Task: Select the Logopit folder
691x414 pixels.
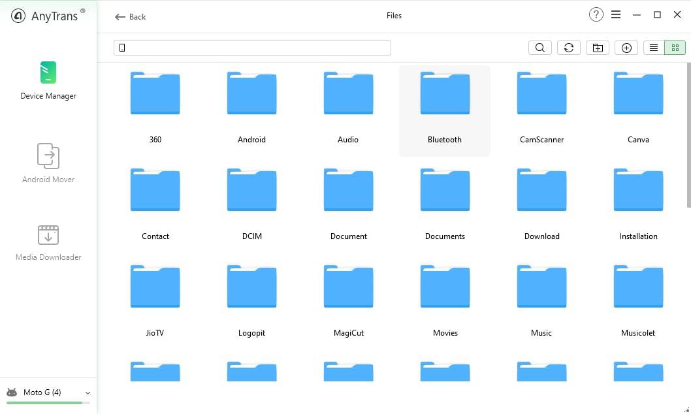Action: [x=251, y=301]
